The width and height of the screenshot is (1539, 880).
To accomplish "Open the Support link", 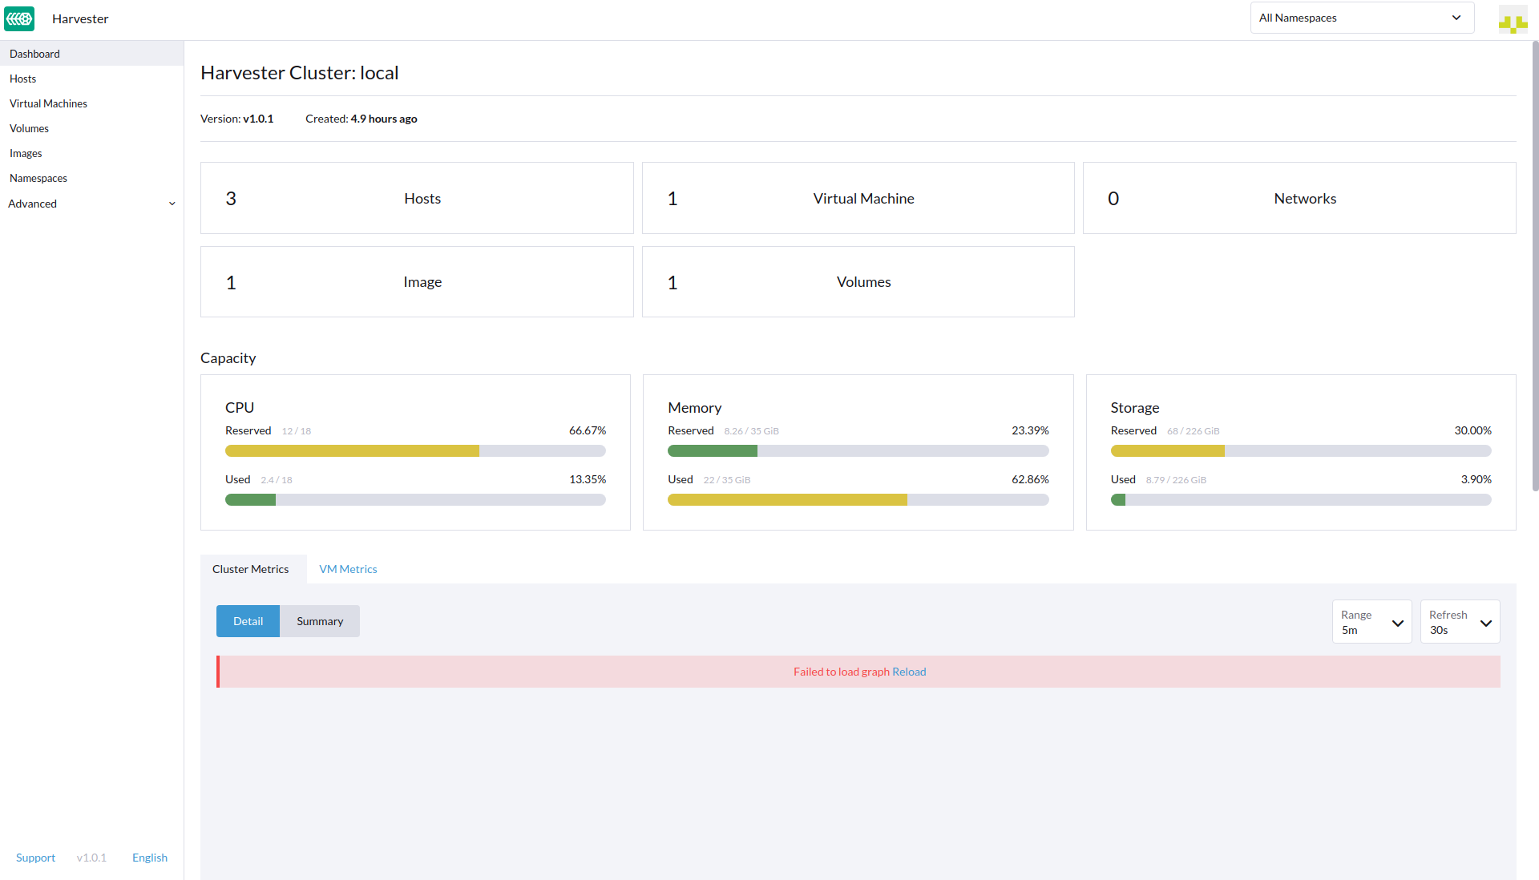I will click(x=35, y=858).
